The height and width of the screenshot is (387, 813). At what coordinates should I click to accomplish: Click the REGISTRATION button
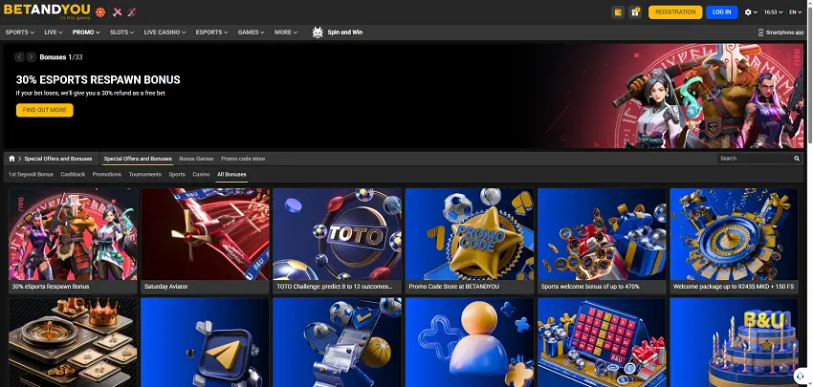click(675, 11)
